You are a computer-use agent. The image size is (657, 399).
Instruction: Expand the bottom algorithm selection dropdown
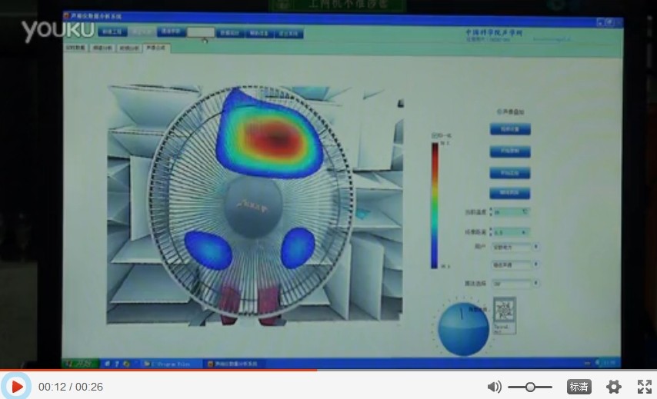pyautogui.click(x=514, y=284)
